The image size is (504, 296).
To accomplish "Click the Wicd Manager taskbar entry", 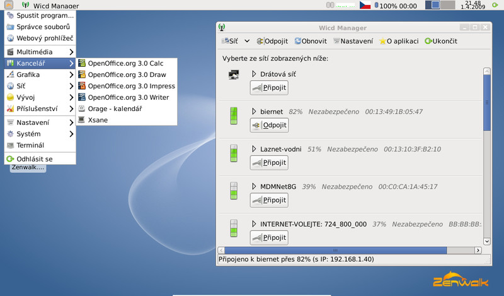I will (x=50, y=6).
